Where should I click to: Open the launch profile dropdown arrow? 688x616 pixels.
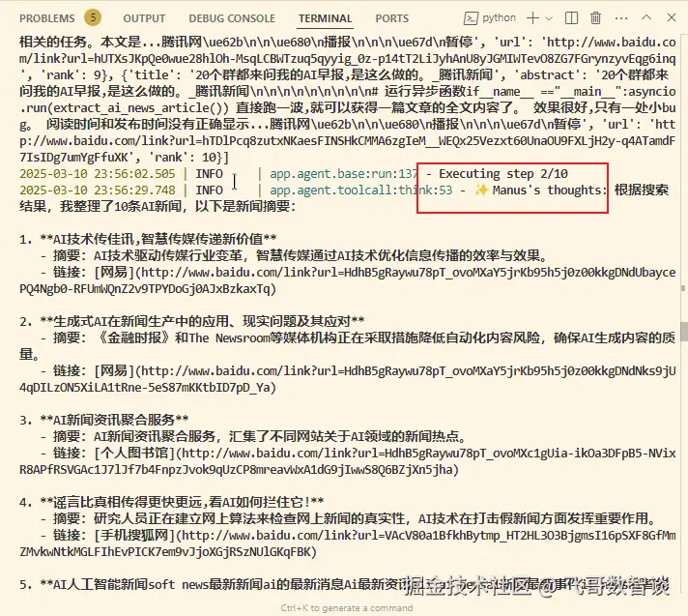[549, 18]
